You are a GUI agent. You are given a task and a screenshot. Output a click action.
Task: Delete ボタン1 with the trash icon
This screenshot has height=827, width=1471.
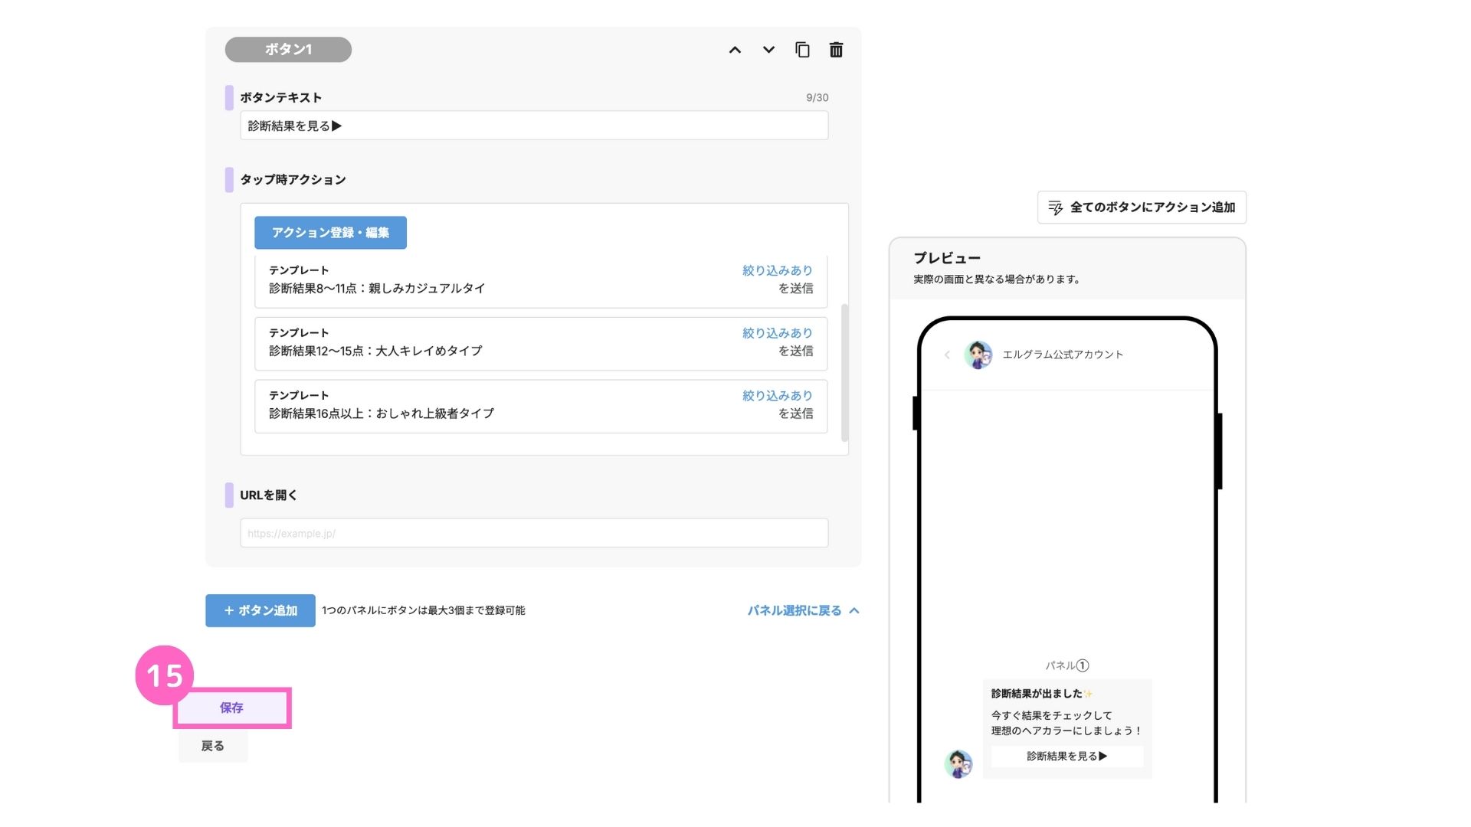coord(836,50)
